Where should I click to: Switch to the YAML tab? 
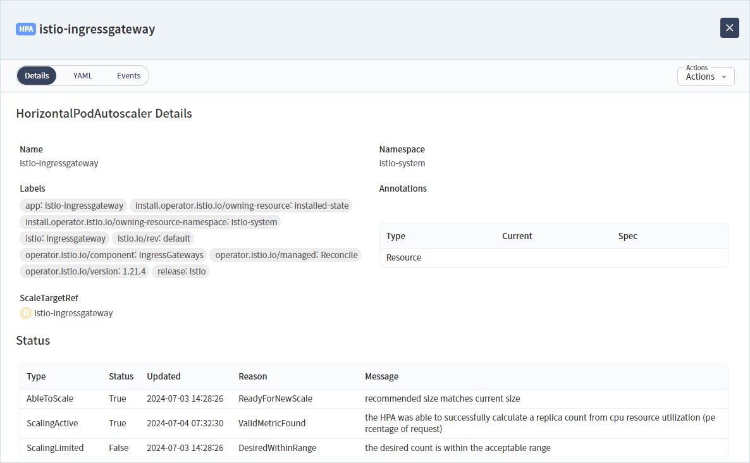point(83,75)
